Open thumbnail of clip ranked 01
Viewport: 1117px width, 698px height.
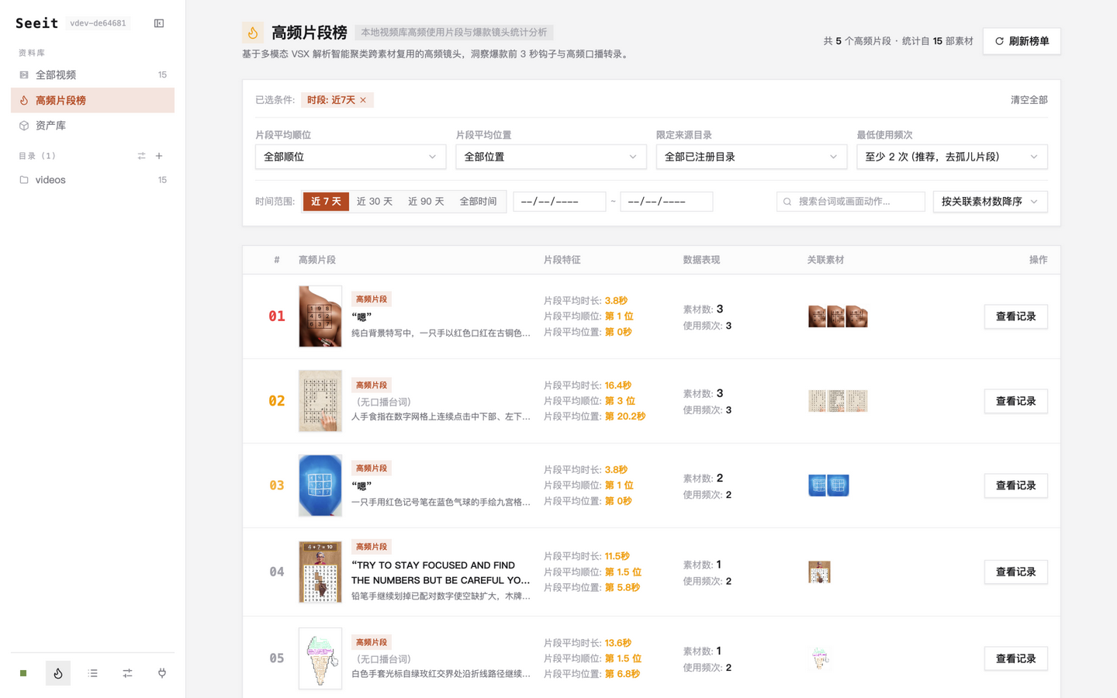pyautogui.click(x=320, y=316)
